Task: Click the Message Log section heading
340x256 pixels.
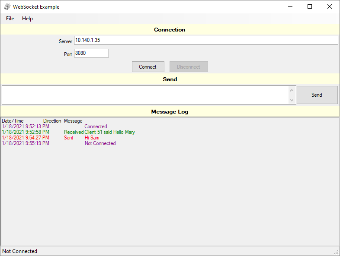Action: [x=170, y=112]
